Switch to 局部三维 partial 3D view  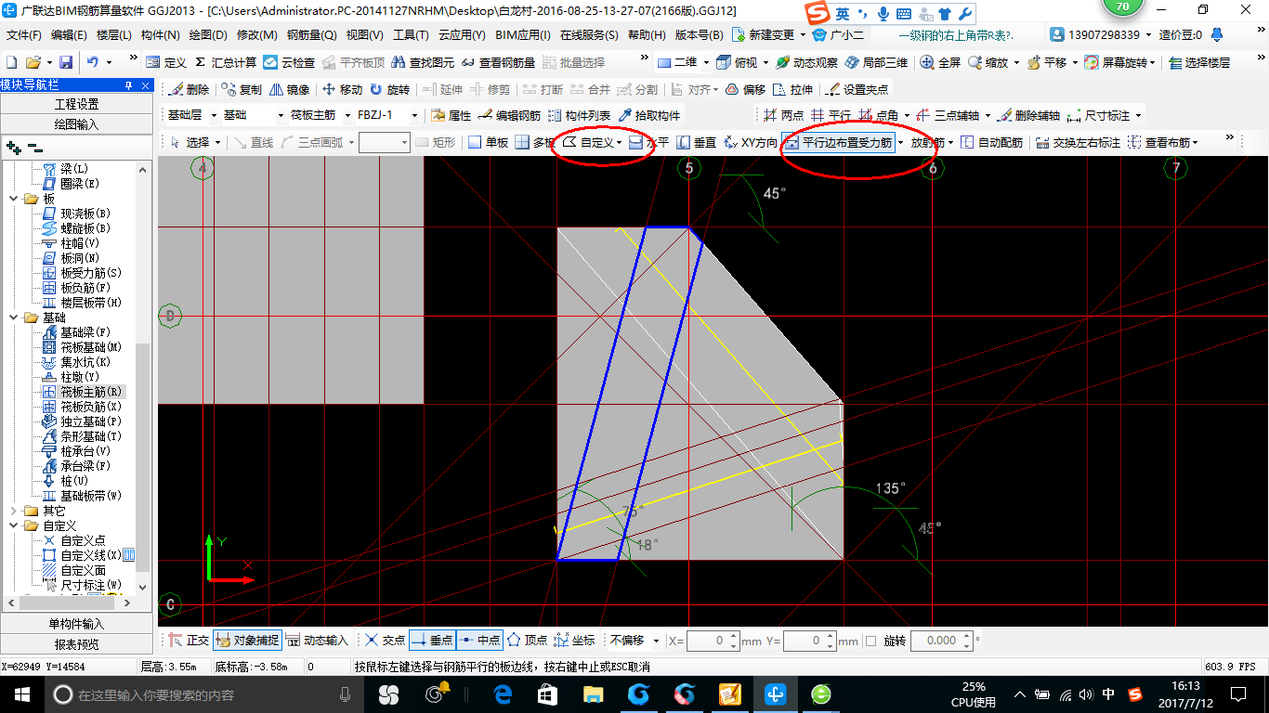[877, 62]
